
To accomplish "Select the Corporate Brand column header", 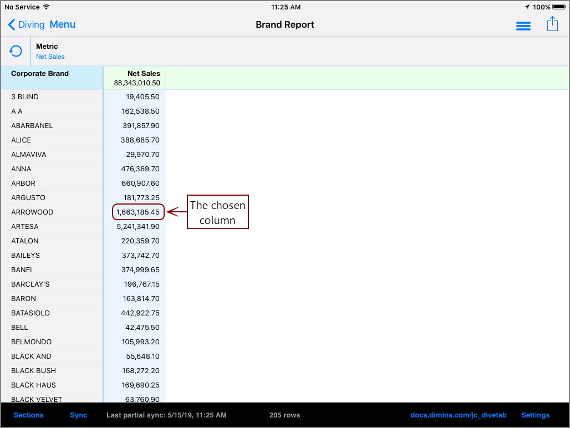I will (x=40, y=73).
